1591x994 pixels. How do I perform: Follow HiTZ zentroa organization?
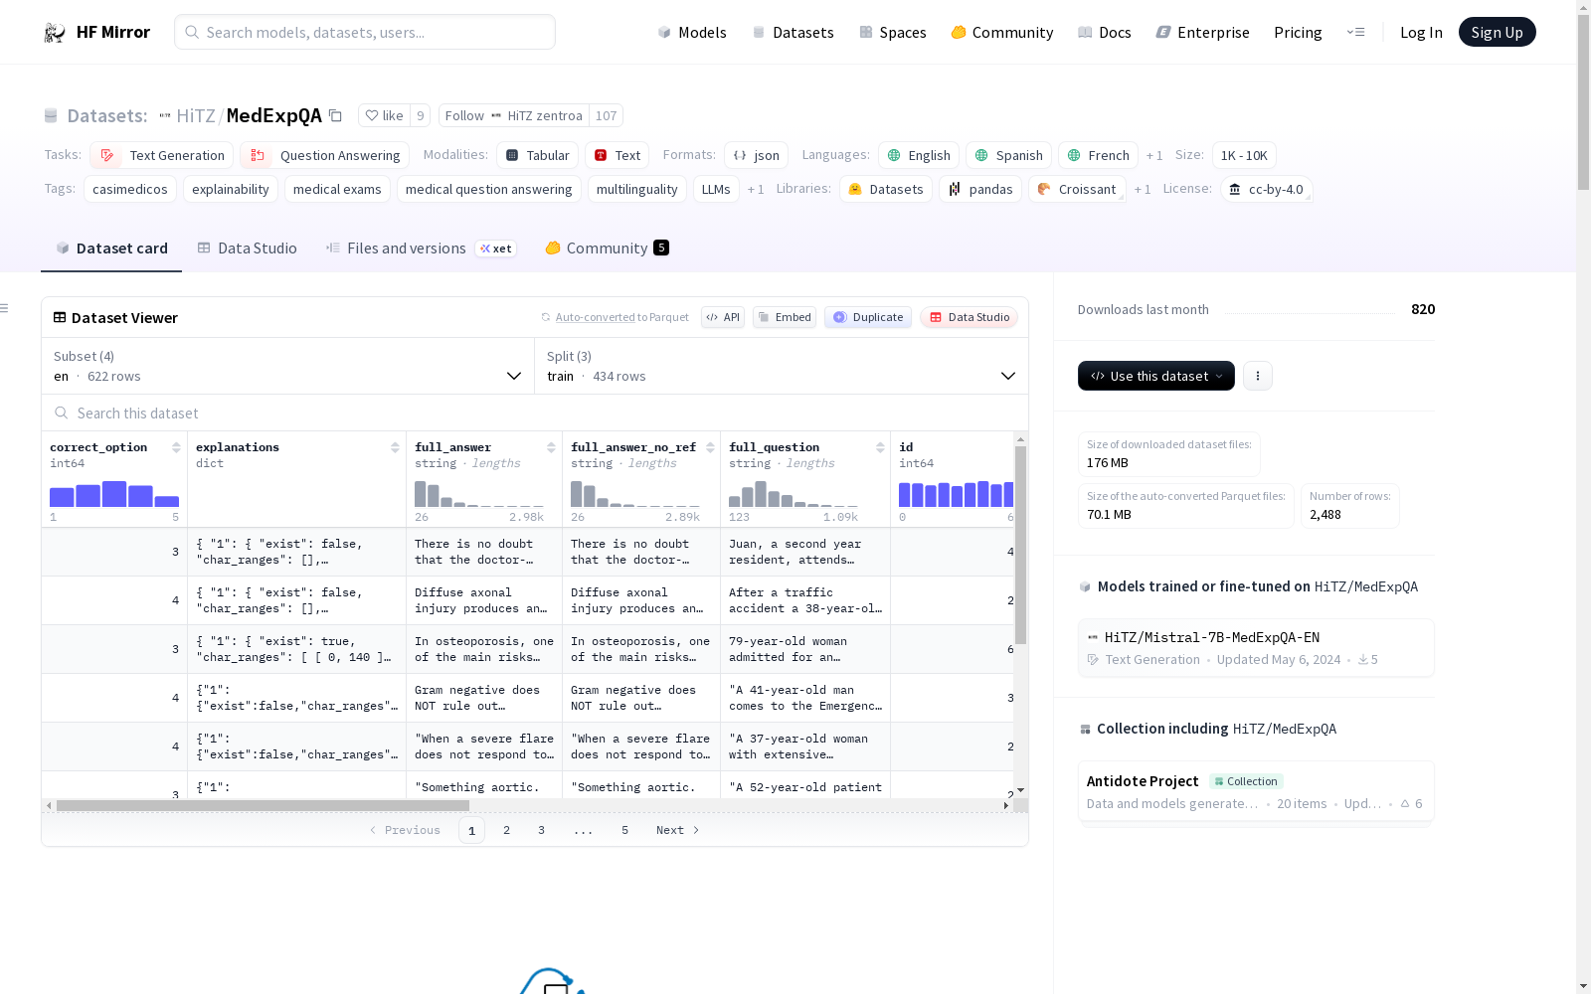coord(514,116)
